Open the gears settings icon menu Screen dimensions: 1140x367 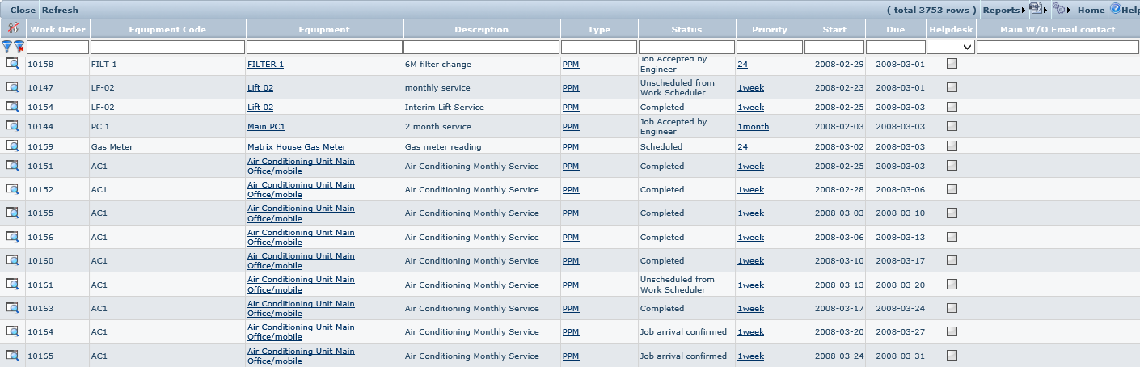tap(1059, 9)
